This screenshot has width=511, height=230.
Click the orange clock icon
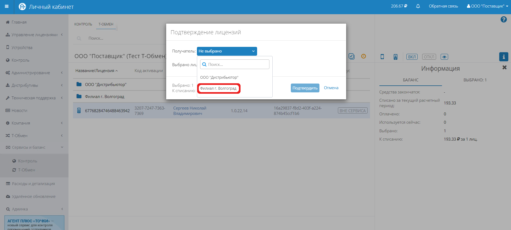363,56
